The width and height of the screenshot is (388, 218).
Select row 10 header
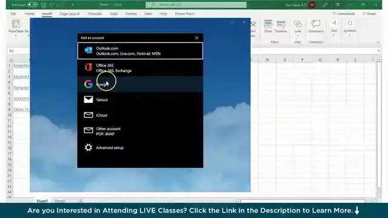click(x=10, y=115)
